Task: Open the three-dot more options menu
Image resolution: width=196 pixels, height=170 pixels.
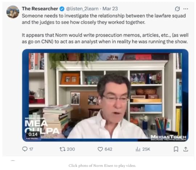Action: click(185, 9)
